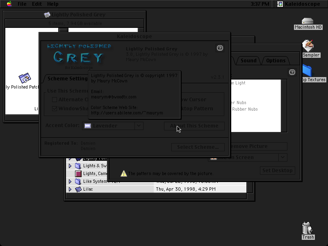This screenshot has height=246, width=328.
Task: Switch to the Sound tab
Action: 248,60
